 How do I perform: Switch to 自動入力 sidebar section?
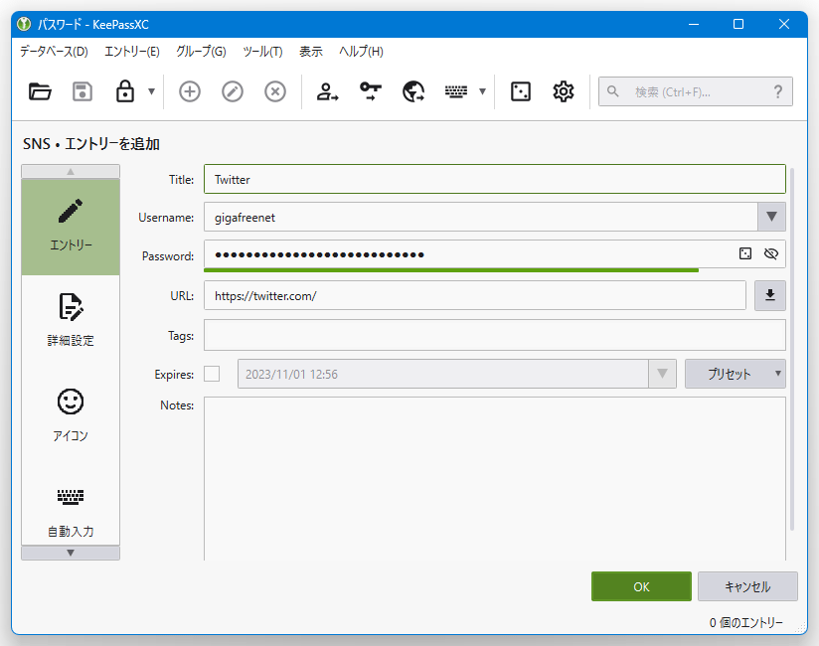pos(71,511)
